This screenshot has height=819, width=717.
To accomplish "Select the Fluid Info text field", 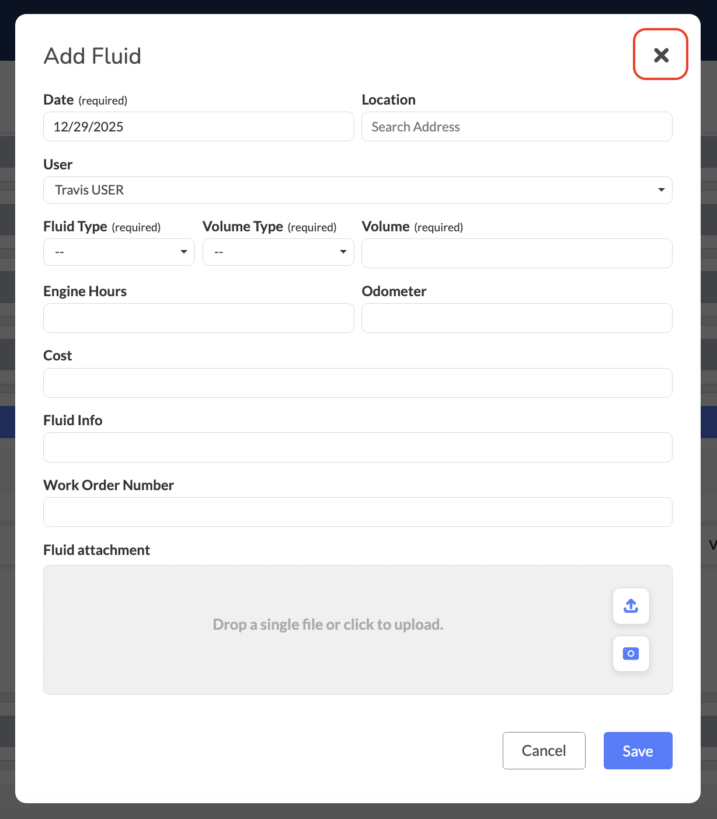I will [x=357, y=447].
